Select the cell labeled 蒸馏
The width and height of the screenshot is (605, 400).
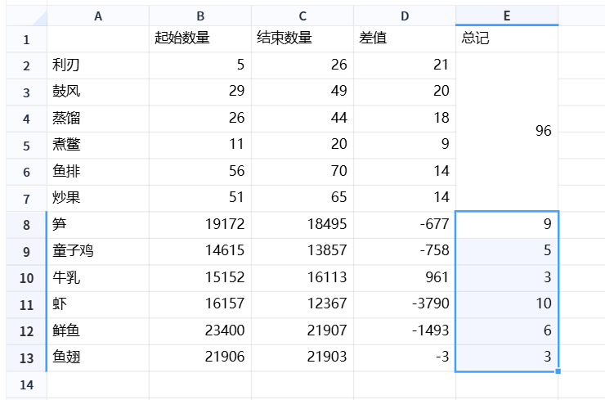(98, 119)
